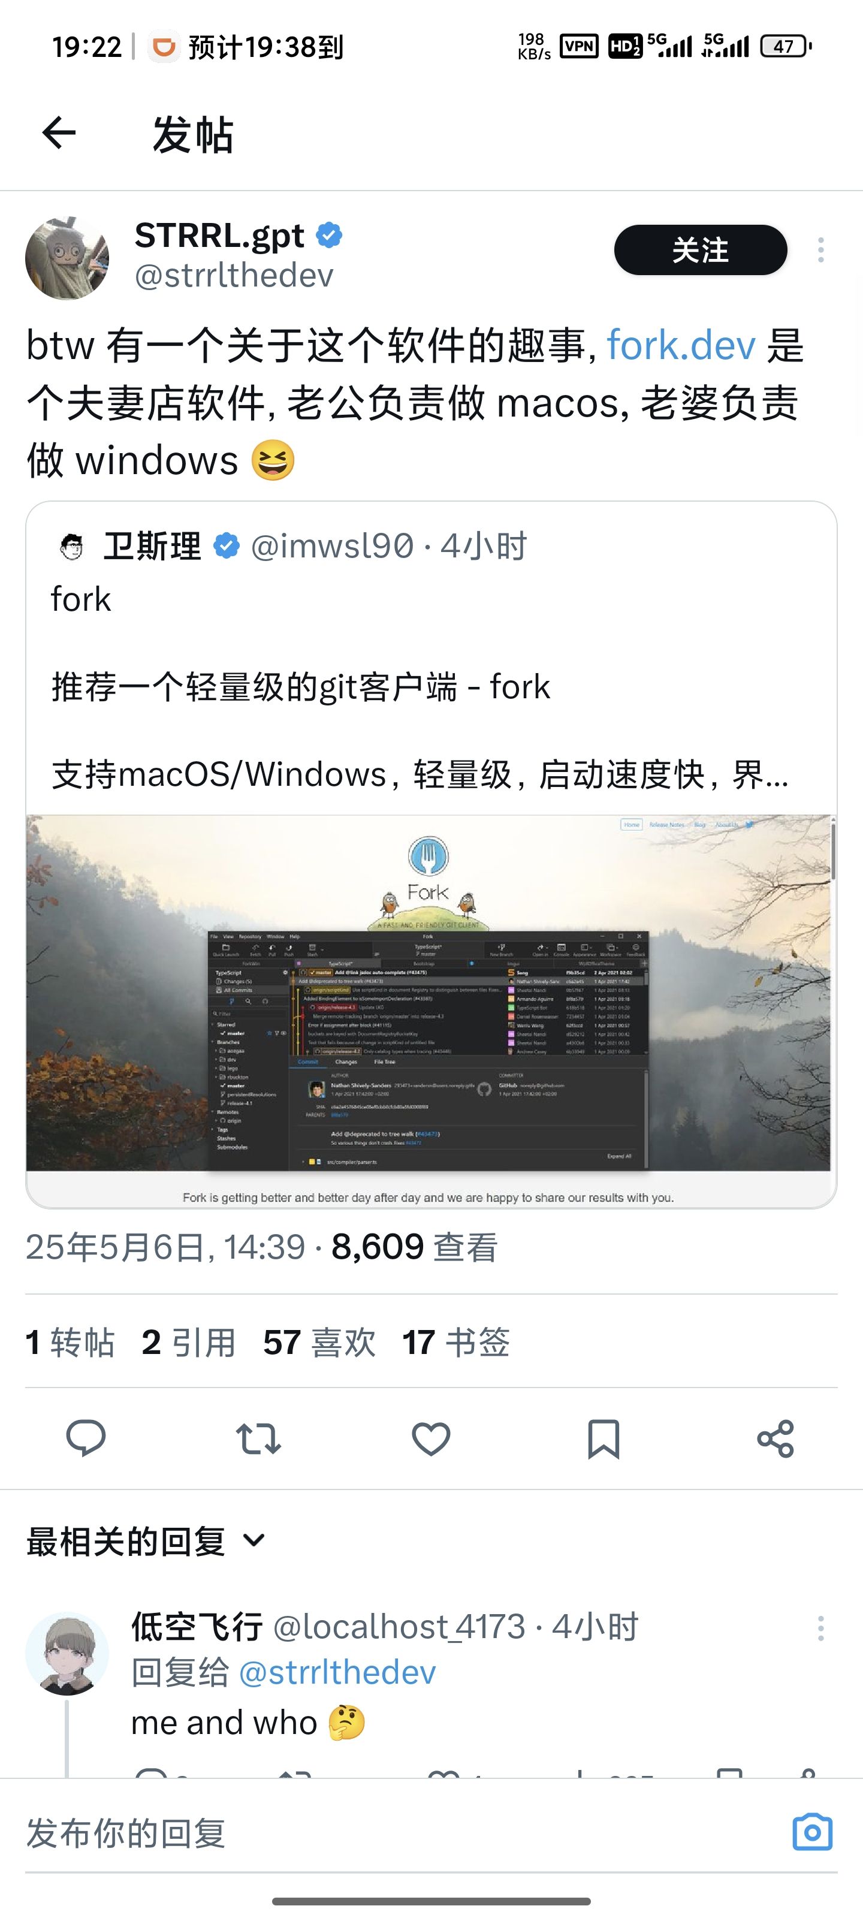Tap the 发布你的回复 input field
Screen dimensions: 863x1918
[402, 1832]
